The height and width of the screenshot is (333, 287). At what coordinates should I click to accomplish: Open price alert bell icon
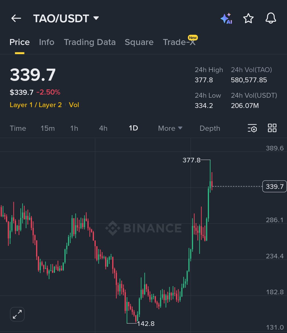coord(270,19)
